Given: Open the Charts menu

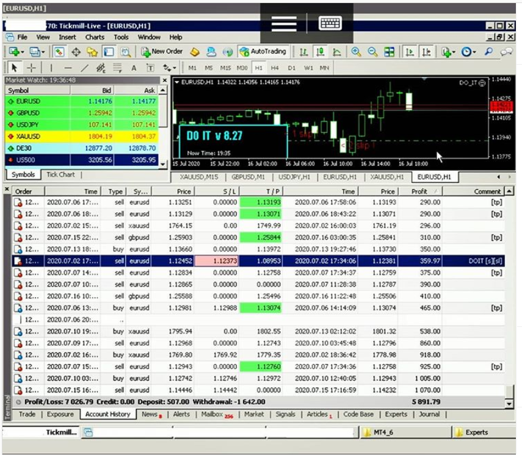Looking at the screenshot, I should coord(95,37).
